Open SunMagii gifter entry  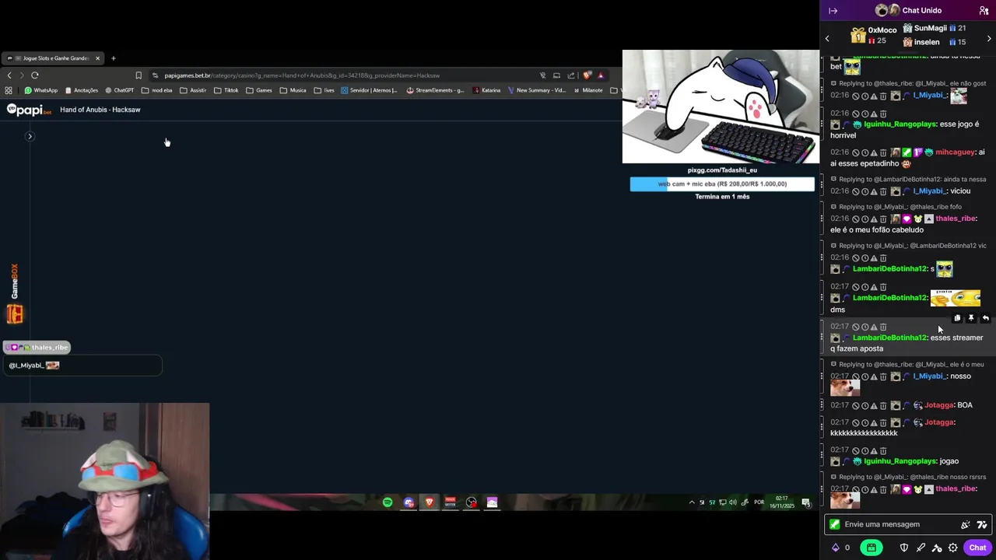coord(935,28)
